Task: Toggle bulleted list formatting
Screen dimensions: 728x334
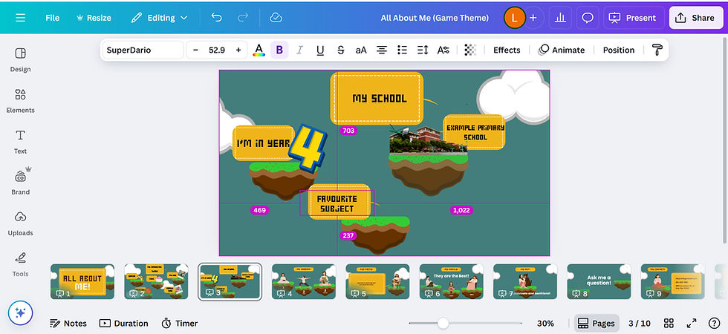Action: click(402, 50)
